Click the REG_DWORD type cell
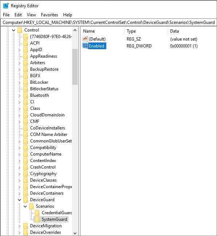Screen dimensions: 217x236 pyautogui.click(x=139, y=46)
